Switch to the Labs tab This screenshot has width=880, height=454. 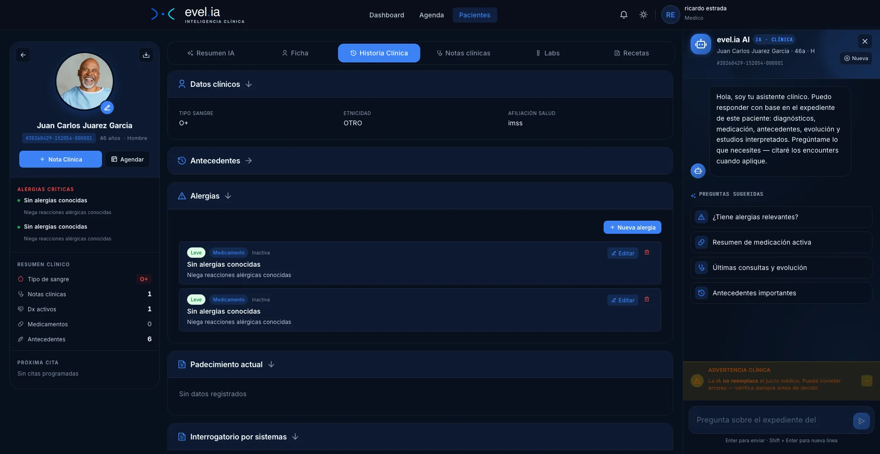coord(548,53)
